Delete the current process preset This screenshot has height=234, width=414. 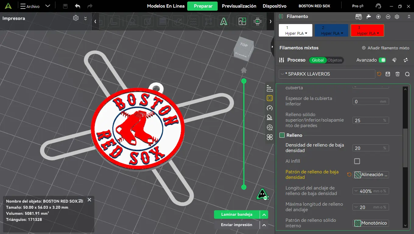click(x=397, y=74)
